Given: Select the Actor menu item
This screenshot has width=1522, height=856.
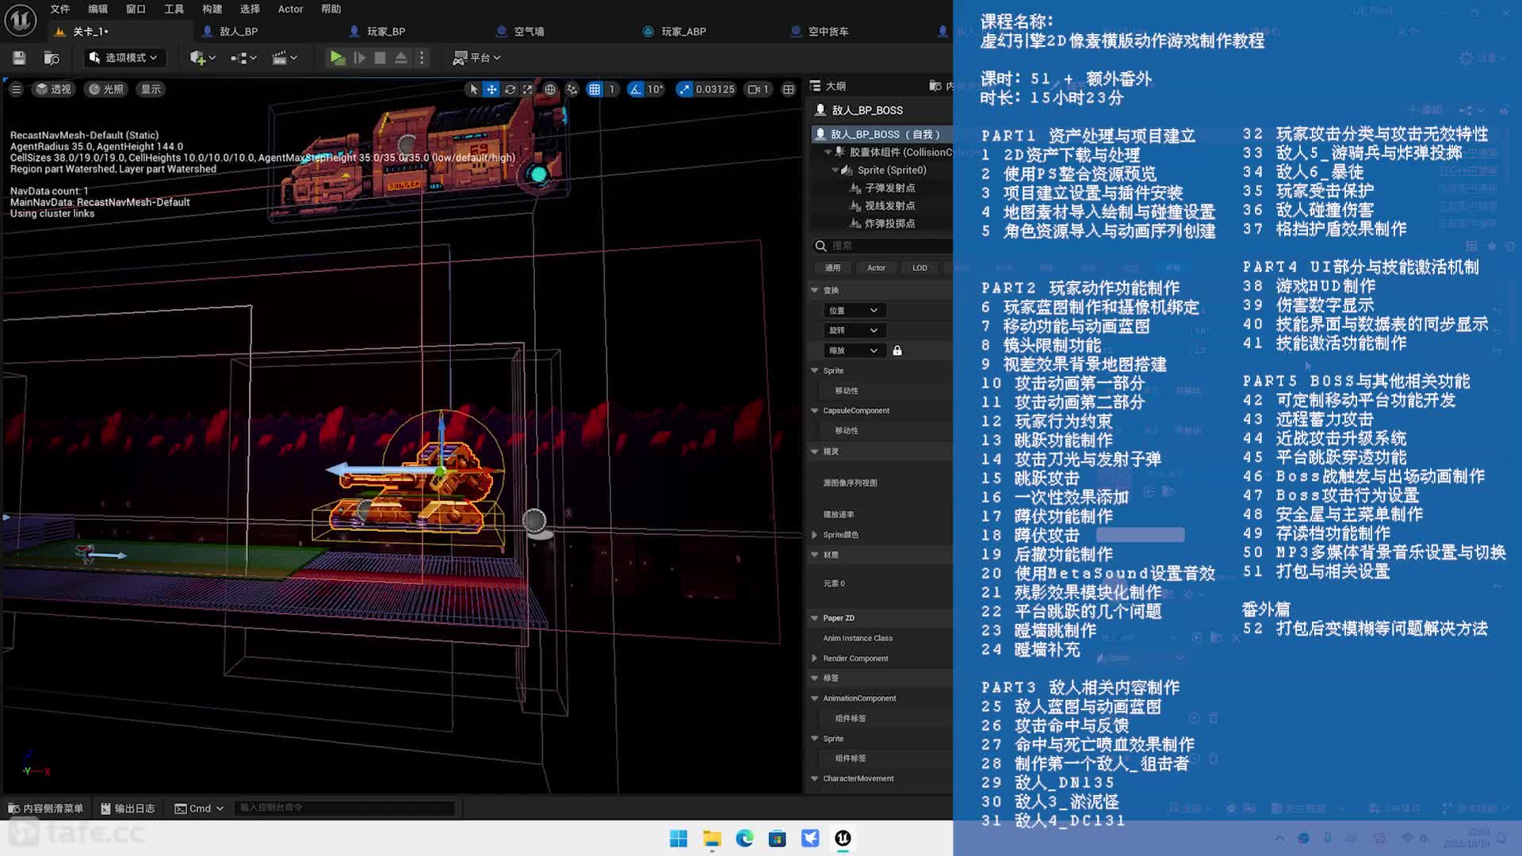Looking at the screenshot, I should [x=291, y=9].
